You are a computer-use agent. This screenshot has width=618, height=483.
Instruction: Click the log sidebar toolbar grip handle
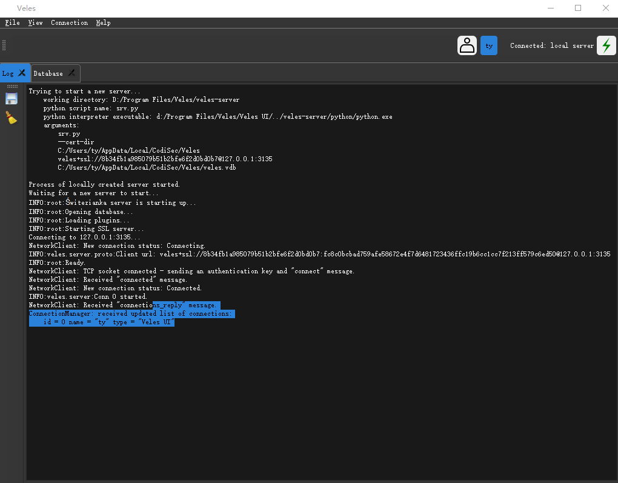12,87
